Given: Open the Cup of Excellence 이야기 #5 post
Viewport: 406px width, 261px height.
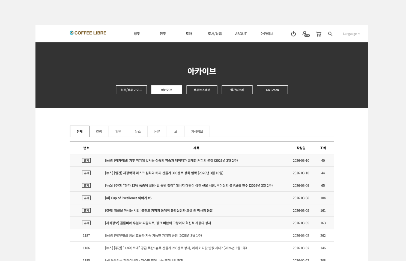Looking at the screenshot, I should coord(128,198).
